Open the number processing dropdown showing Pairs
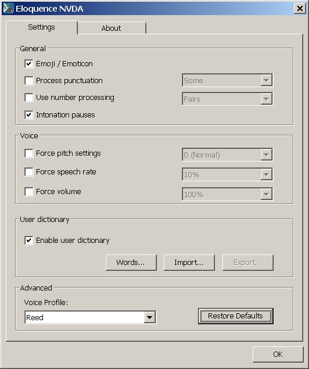 pyautogui.click(x=228, y=99)
